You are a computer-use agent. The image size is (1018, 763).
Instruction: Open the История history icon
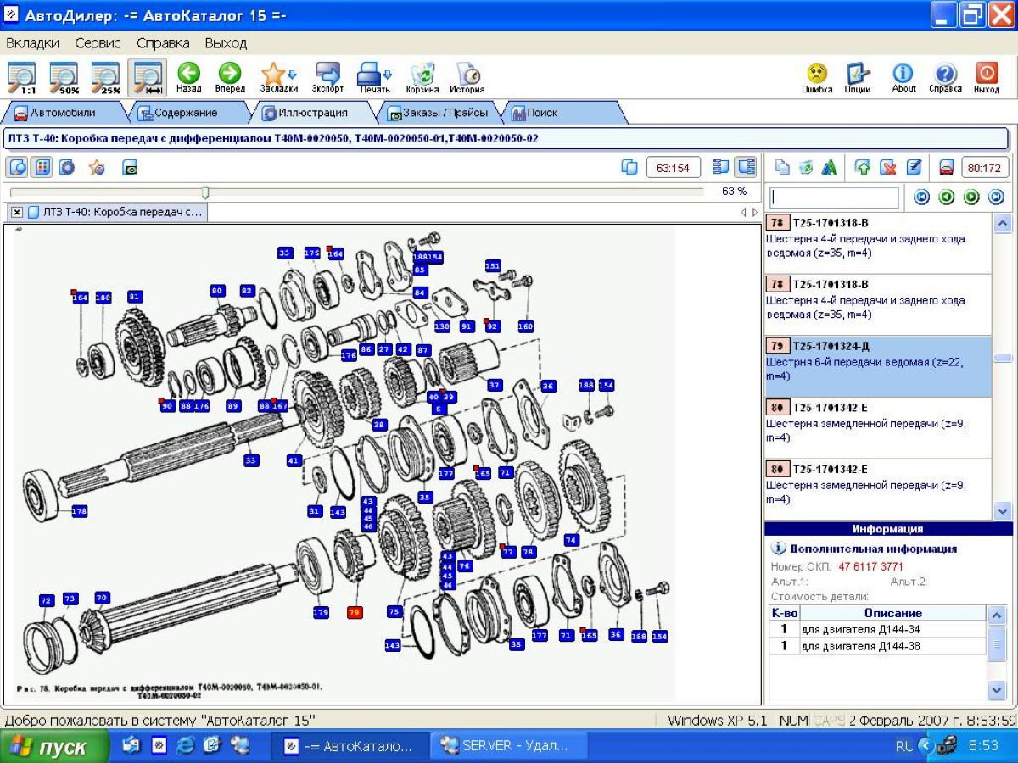click(467, 76)
